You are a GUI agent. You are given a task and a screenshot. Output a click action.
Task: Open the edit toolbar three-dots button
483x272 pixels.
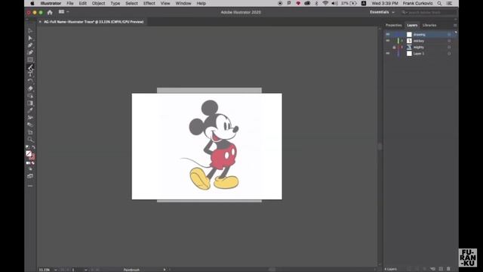(x=30, y=186)
